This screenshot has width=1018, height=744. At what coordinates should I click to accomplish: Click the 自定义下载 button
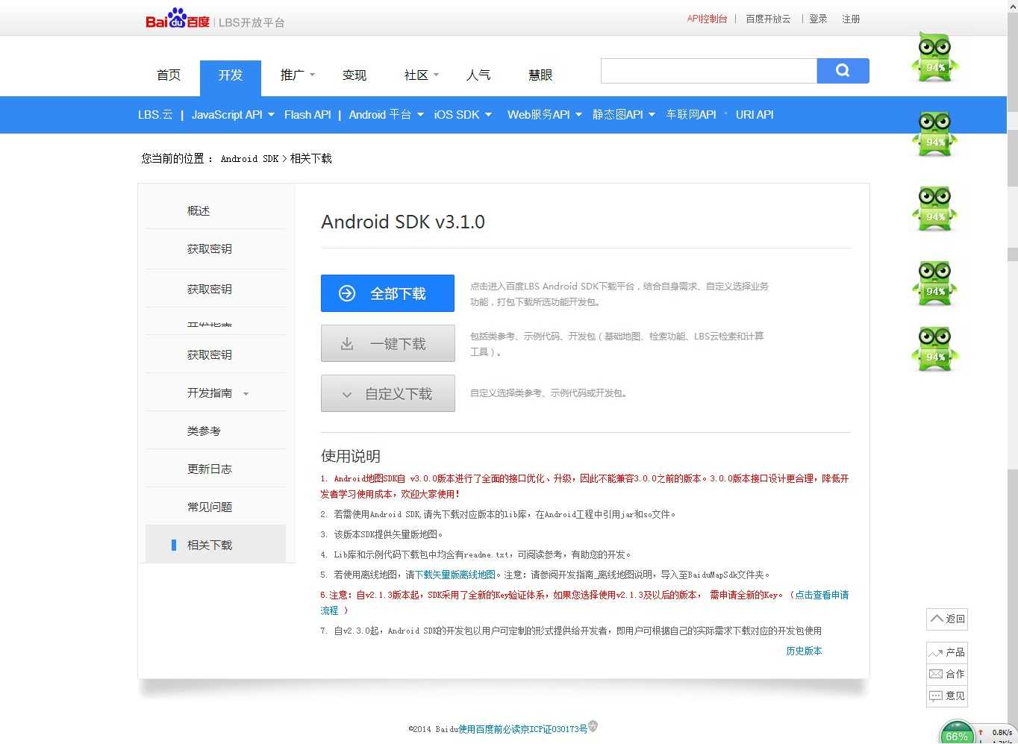(x=387, y=393)
